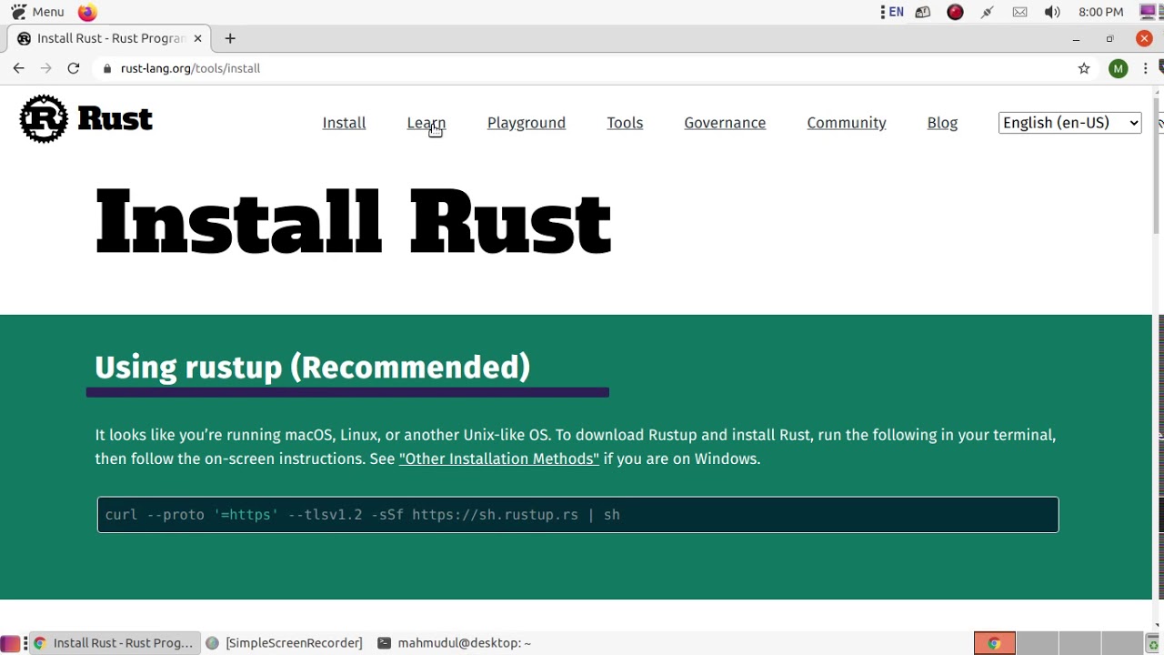
Task: Open Chrome's three-dot menu
Action: (x=1146, y=68)
